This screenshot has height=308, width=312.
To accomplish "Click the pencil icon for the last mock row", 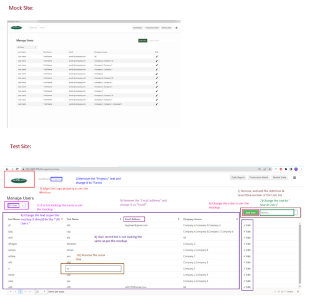I will [157, 104].
